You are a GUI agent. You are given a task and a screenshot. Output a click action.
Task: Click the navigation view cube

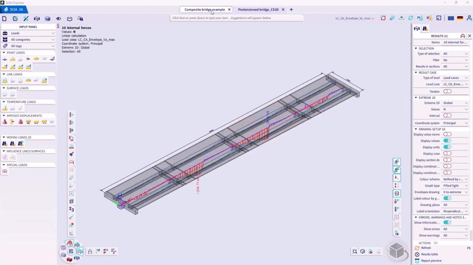click(x=396, y=251)
